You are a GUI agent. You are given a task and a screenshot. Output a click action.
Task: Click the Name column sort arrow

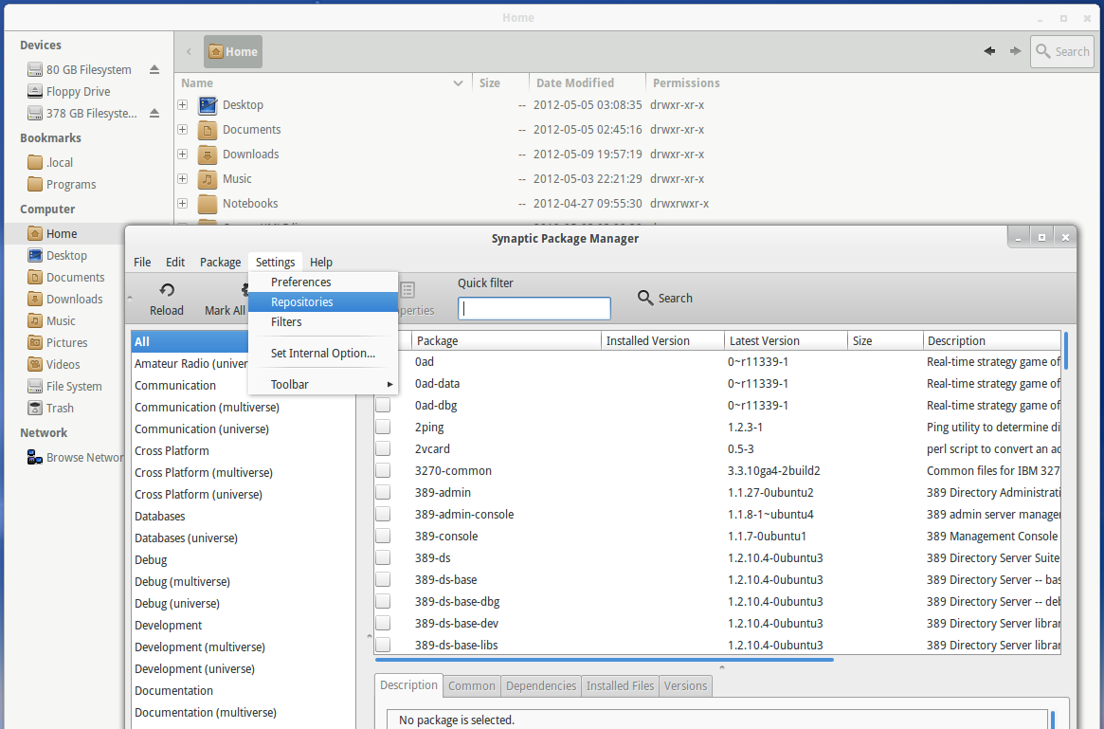pyautogui.click(x=458, y=83)
